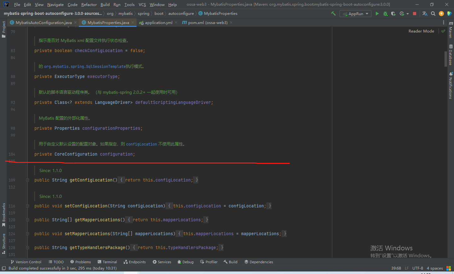Toggle tool window bars via bottom-left icon
This screenshot has width=454, height=274.
pos(4,268)
